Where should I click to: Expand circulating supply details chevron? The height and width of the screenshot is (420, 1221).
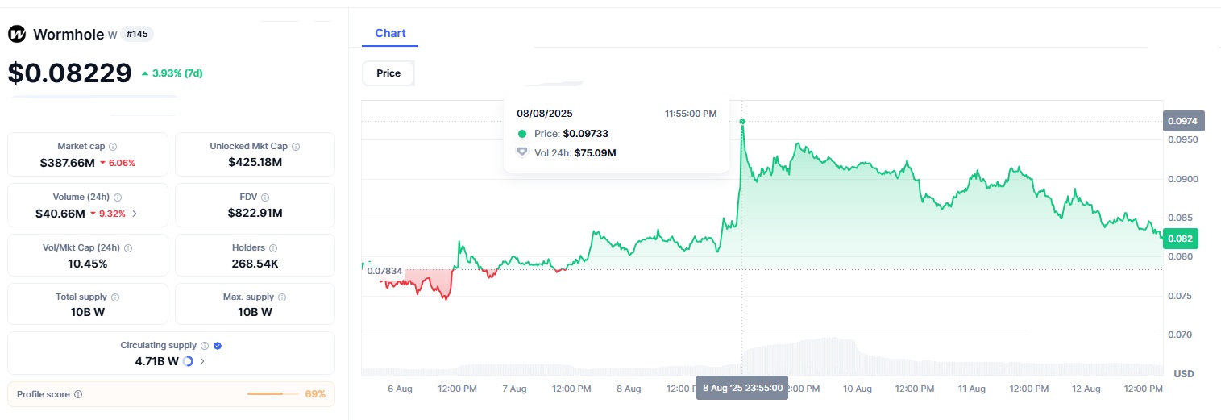point(201,361)
